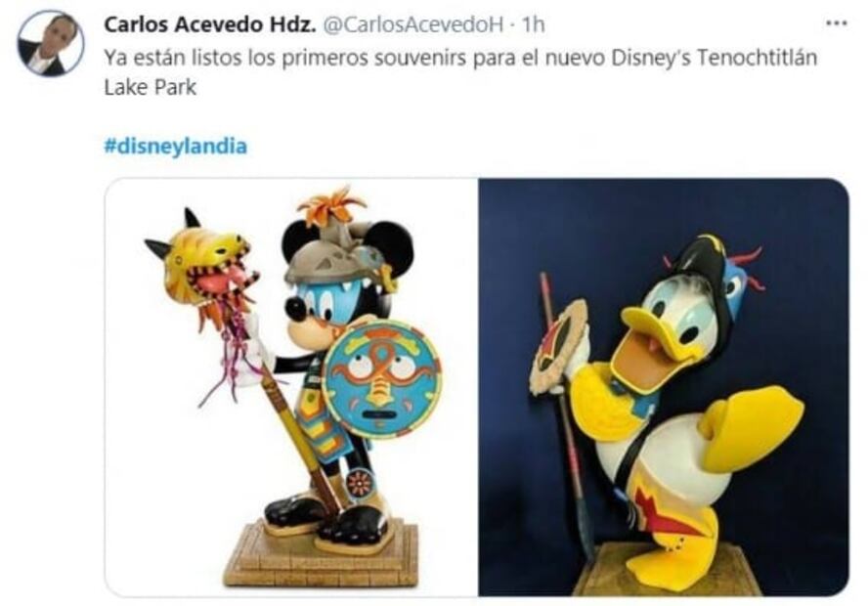Select the Lake Park text line
This screenshot has width=868, height=606.
pyautogui.click(x=150, y=87)
